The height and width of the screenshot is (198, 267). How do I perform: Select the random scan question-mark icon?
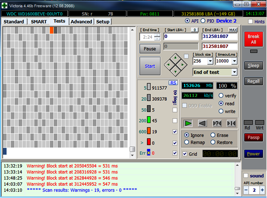(216, 123)
